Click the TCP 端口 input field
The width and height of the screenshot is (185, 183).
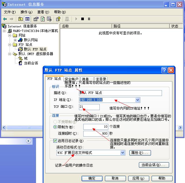(x=89, y=107)
